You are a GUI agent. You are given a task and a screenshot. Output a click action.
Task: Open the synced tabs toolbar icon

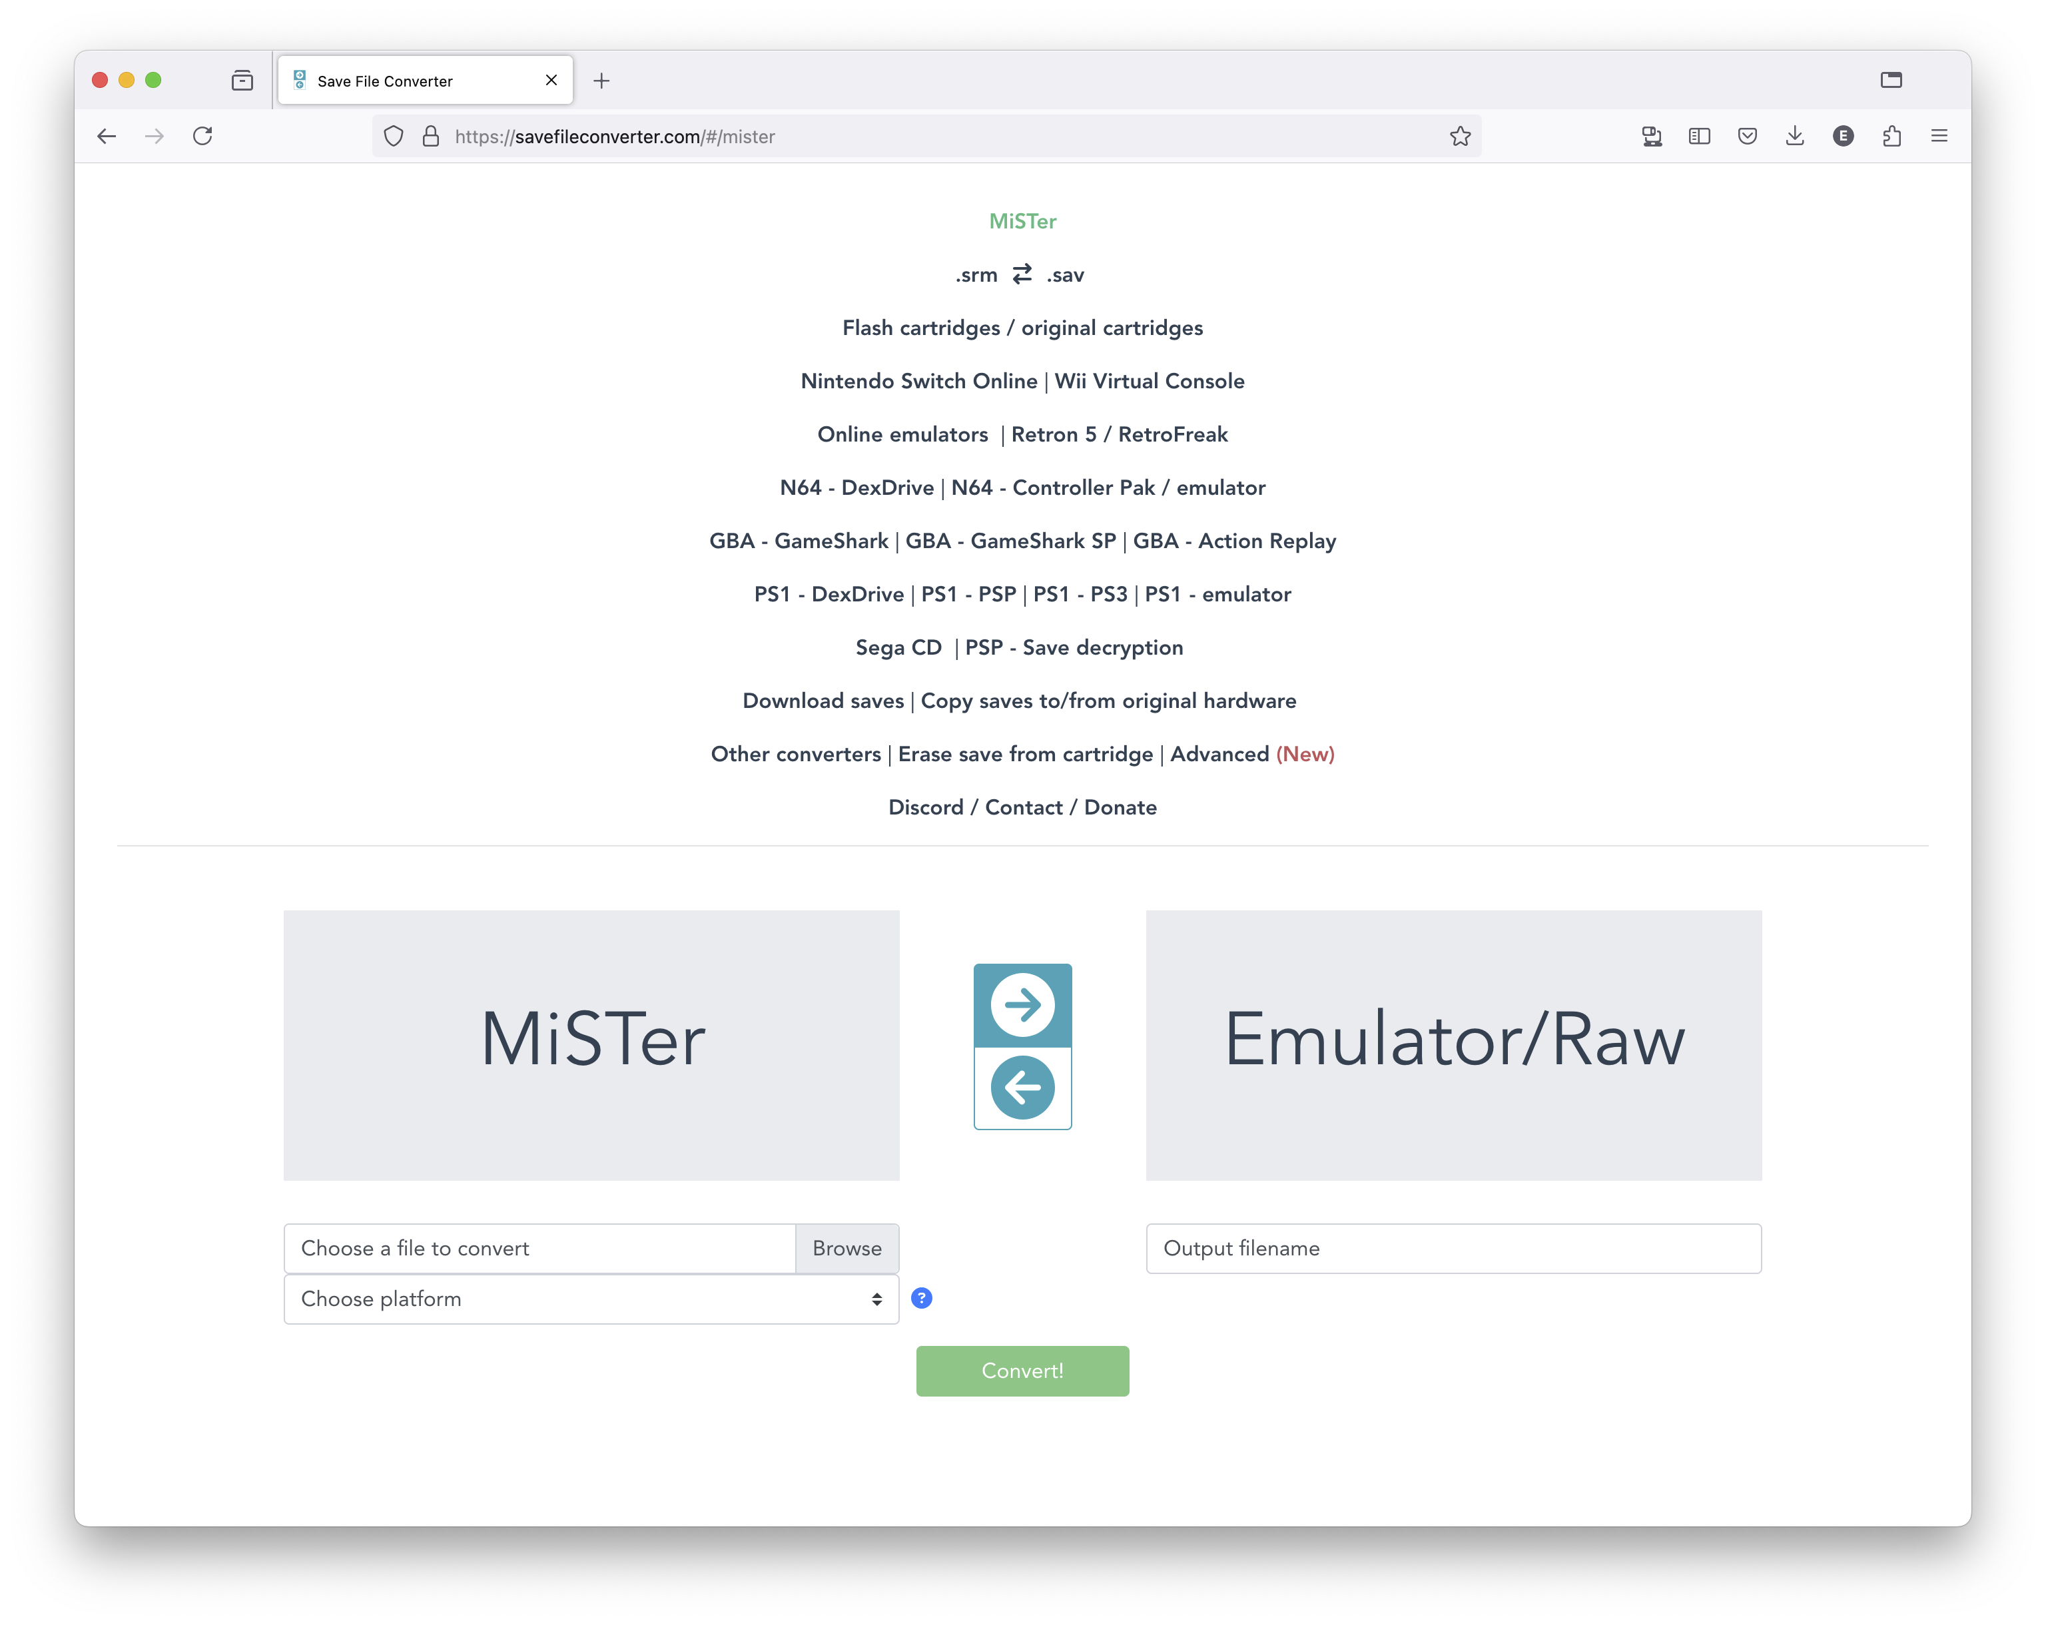[x=1652, y=136]
